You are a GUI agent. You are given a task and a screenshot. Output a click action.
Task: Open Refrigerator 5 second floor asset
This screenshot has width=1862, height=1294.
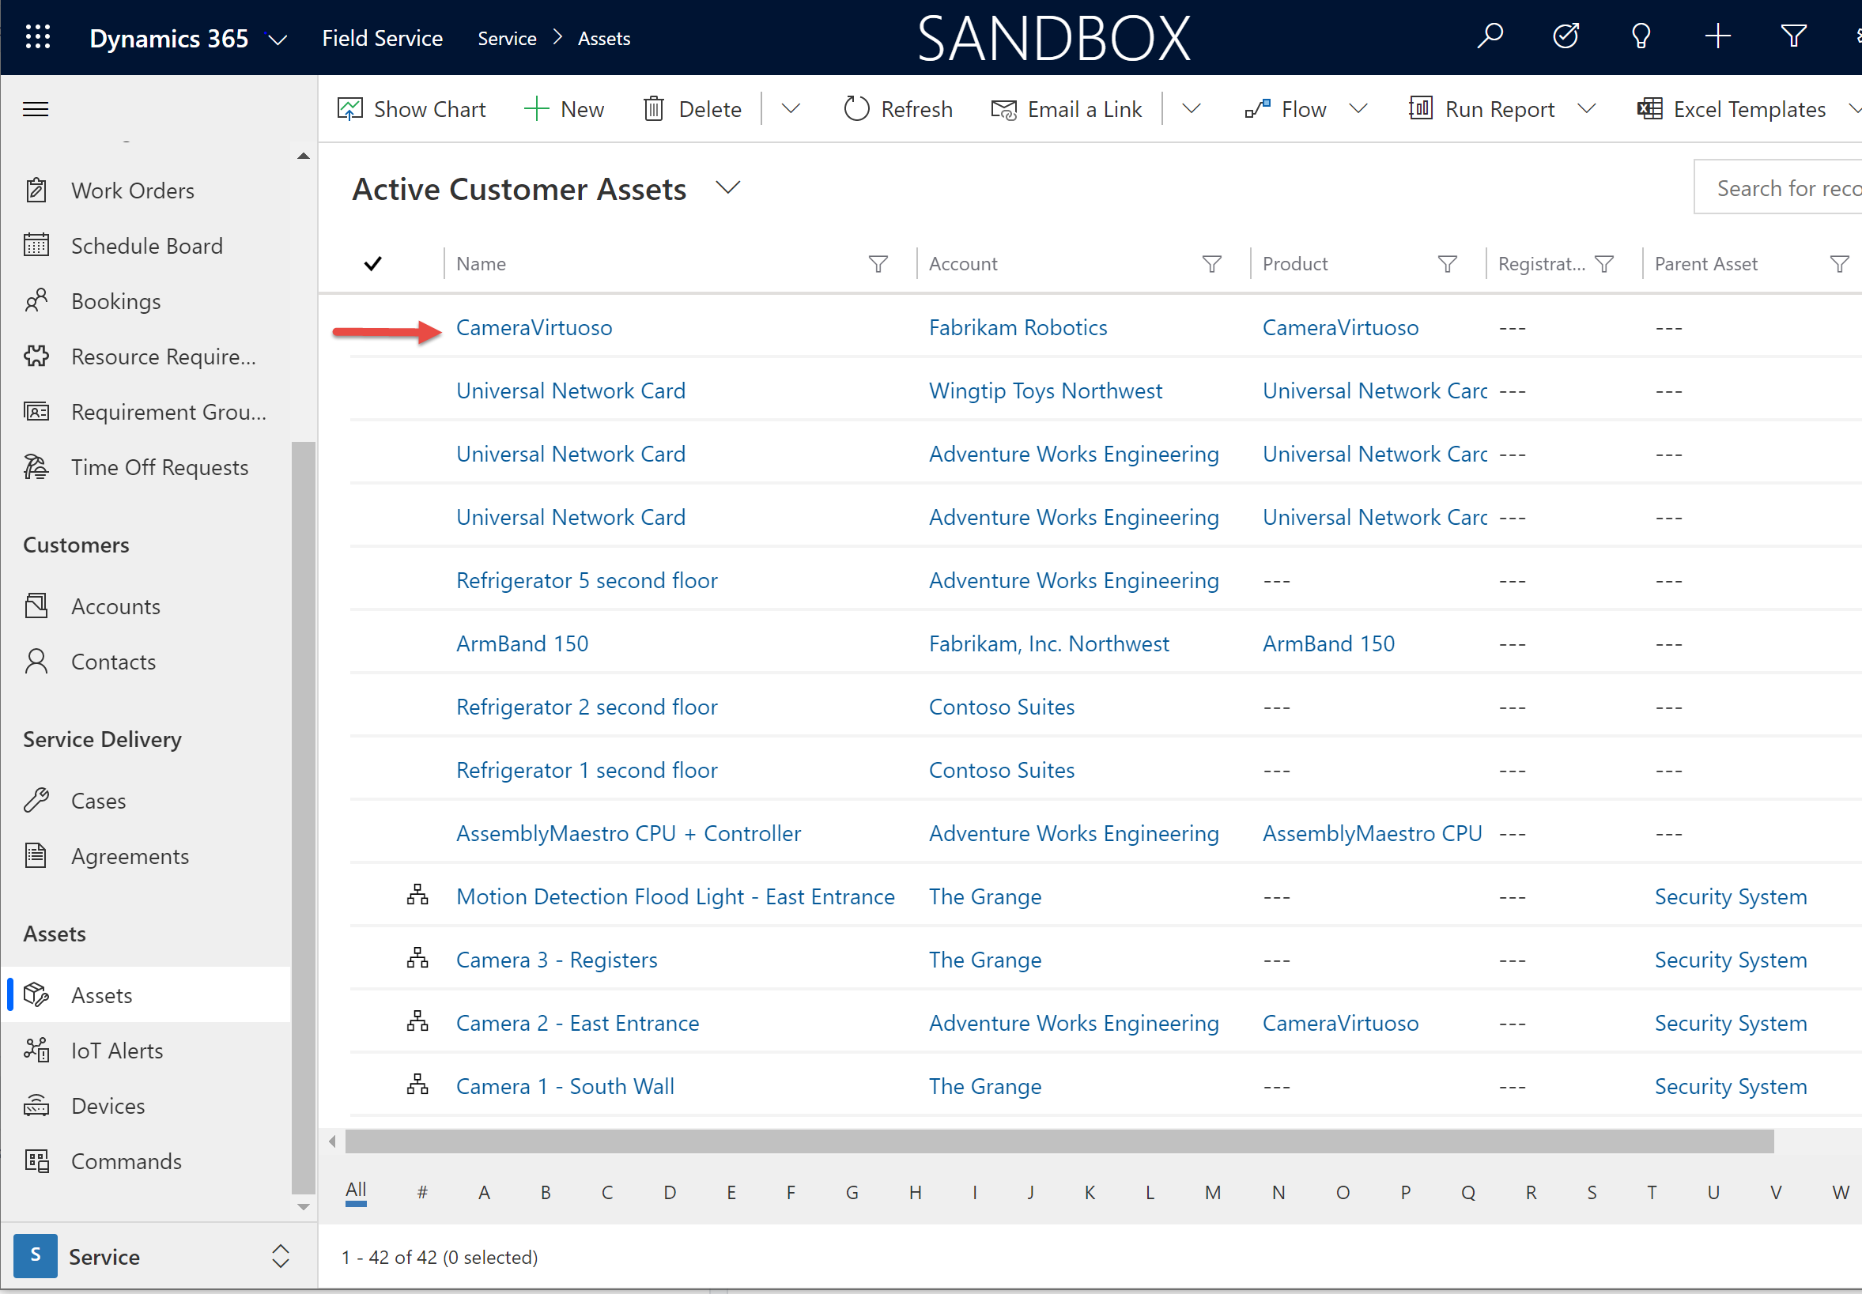[587, 580]
